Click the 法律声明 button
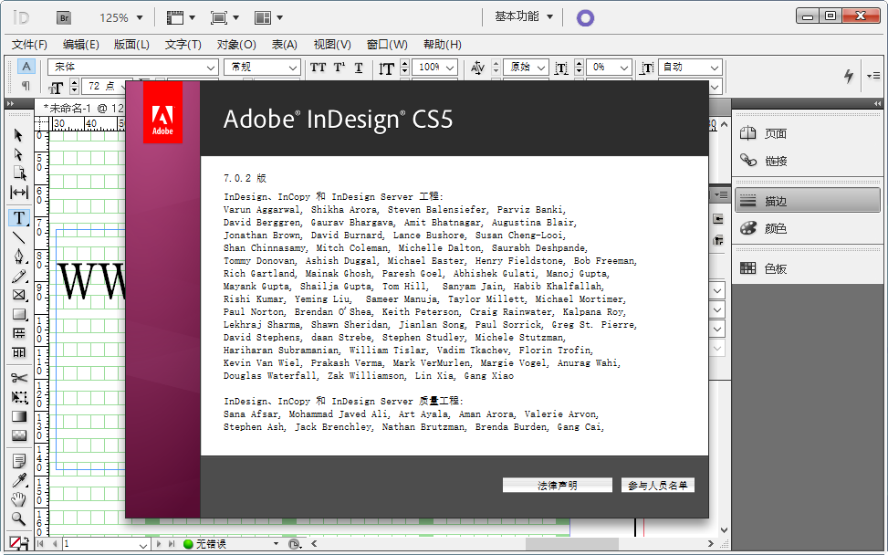The height and width of the screenshot is (555, 888). click(558, 486)
